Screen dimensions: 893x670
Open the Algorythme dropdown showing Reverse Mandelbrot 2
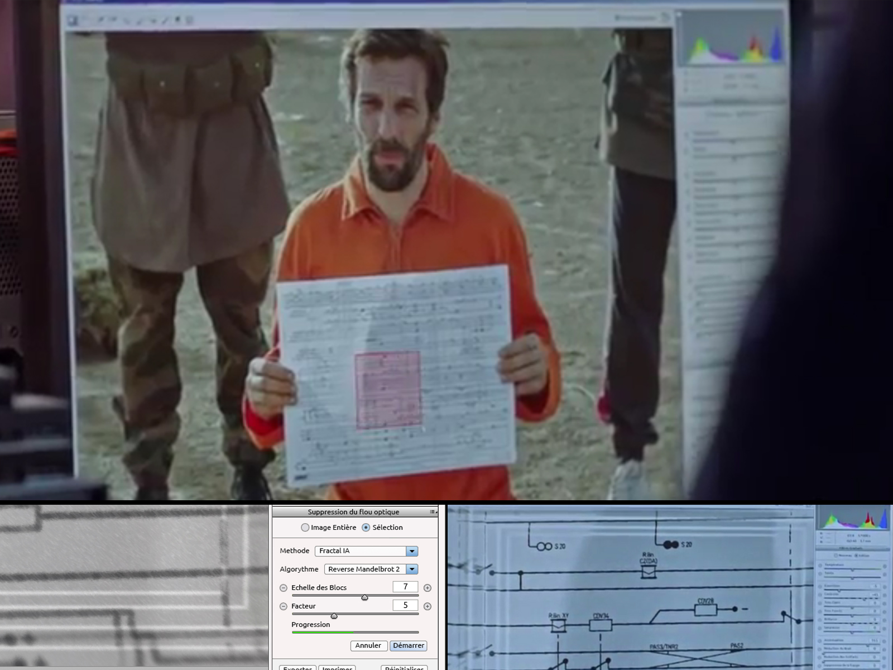click(x=371, y=569)
